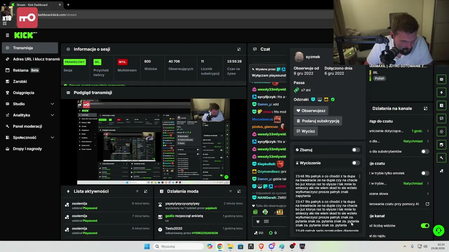Screen dimensions: 449x252
Task: Click the yayeyiyoyuyuyoyiyey timeout entry
Action: [x=200, y=206]
